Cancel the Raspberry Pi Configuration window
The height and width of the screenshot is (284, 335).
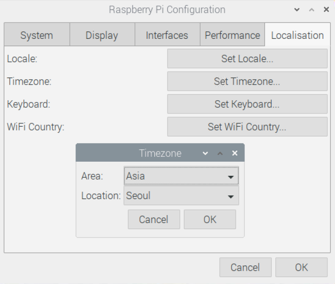tap(245, 267)
